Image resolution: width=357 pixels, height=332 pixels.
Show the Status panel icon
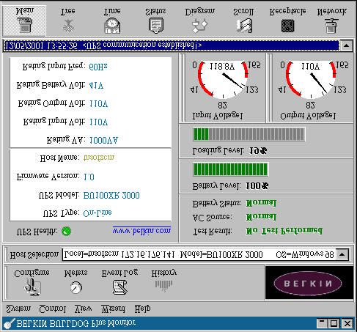156,26
